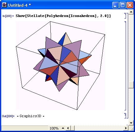Click inside the Show[Stellate...] input text
The width and height of the screenshot is (135, 132).
(63, 16)
